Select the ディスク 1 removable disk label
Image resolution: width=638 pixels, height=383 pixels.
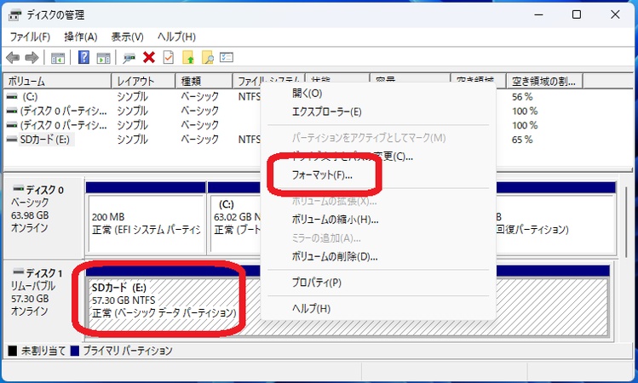click(43, 273)
